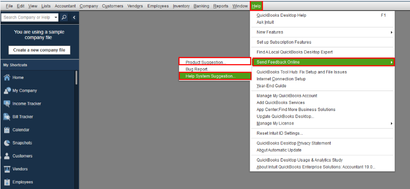The image size is (410, 189).
Task: Open the Window menu
Action: pos(240,6)
